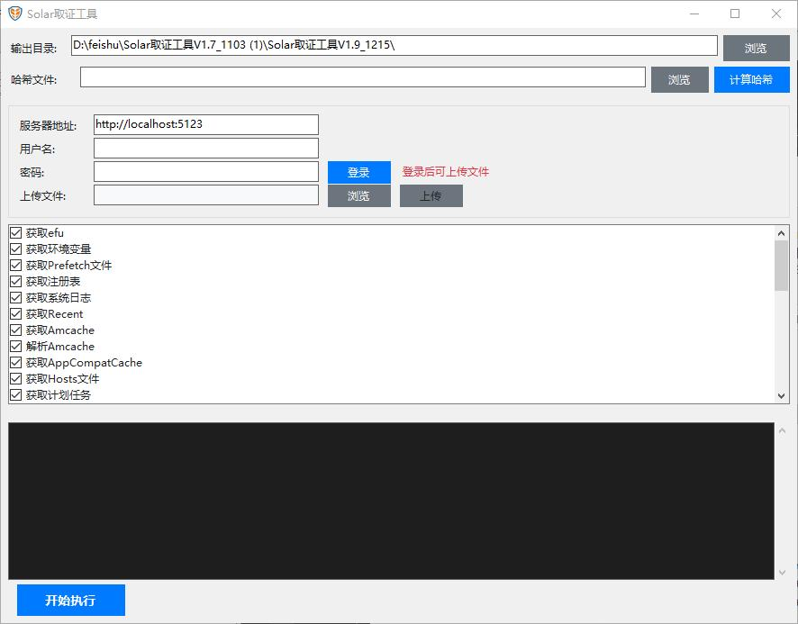
Task: Minimize the Solar取证工具 window
Action: point(694,14)
